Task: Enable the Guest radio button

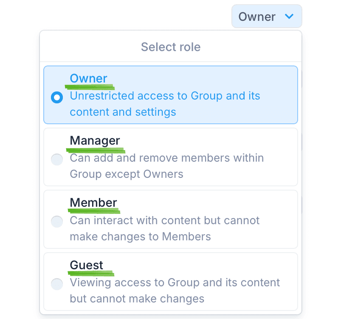Action: click(x=56, y=284)
